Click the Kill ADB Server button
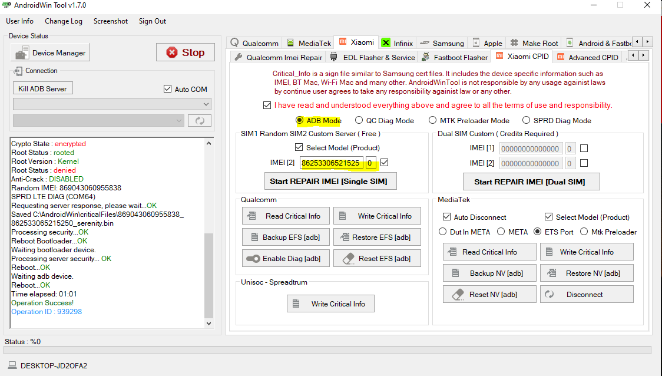The width and height of the screenshot is (662, 376). tap(42, 88)
